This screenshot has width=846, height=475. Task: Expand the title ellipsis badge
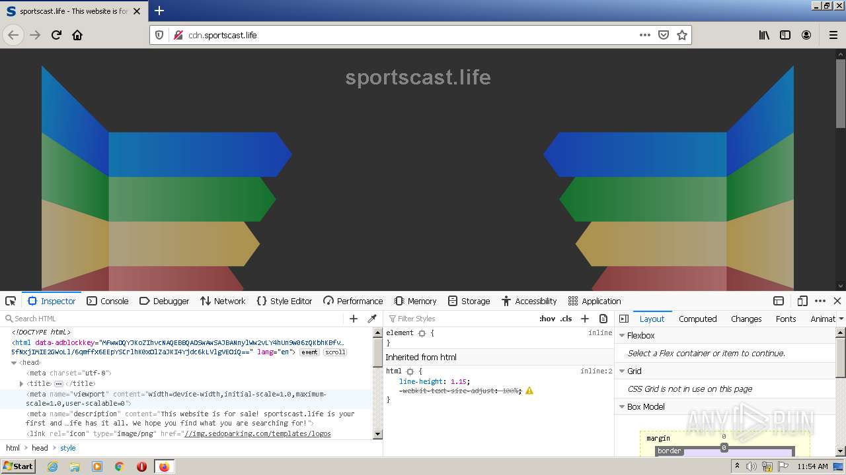(58, 383)
